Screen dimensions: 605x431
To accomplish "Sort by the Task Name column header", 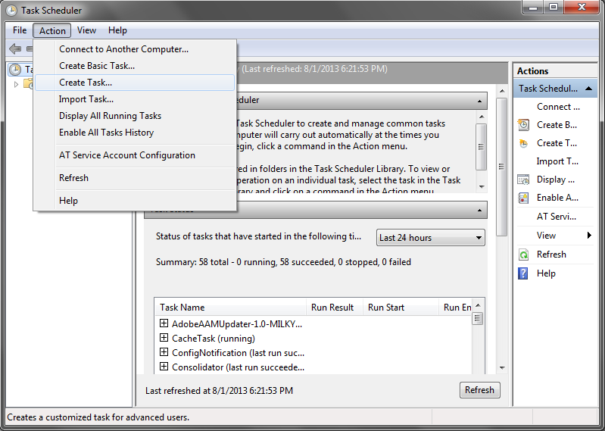I will point(230,307).
